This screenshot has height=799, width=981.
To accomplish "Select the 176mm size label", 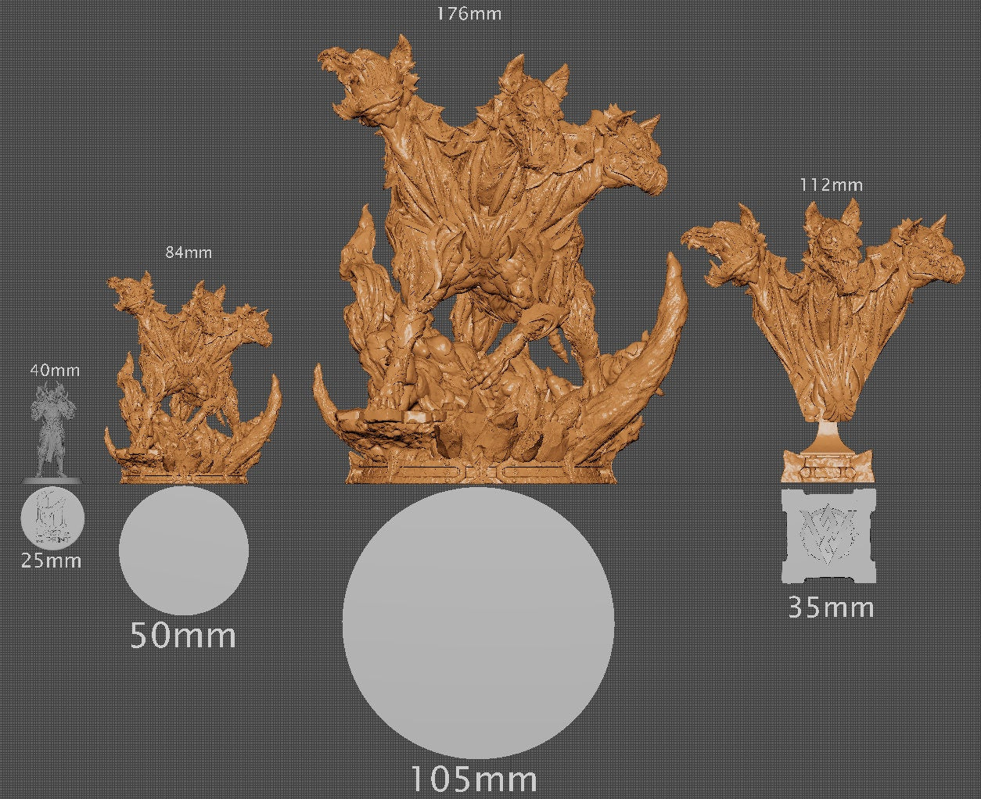I will point(468,13).
